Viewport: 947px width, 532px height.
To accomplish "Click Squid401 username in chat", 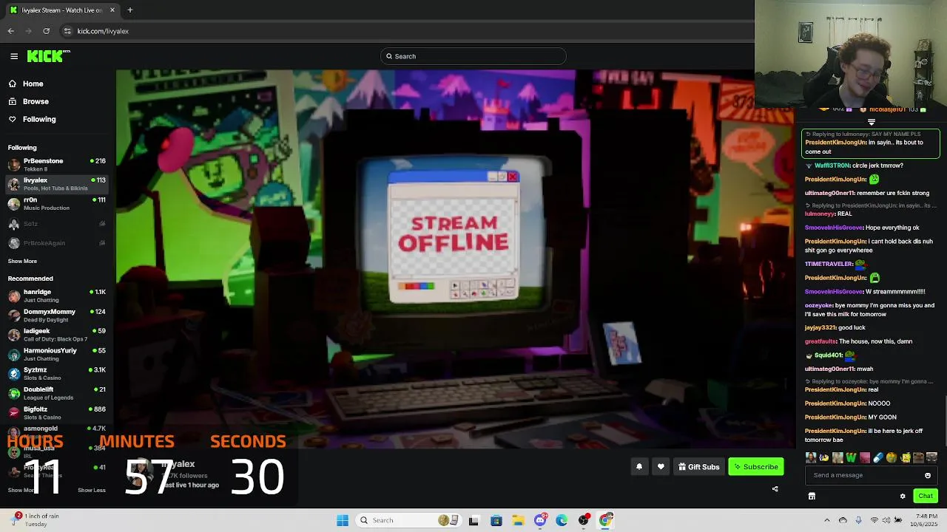I will point(828,355).
